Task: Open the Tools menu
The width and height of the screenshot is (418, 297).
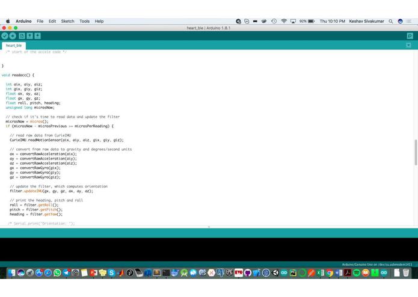Action: [85, 21]
